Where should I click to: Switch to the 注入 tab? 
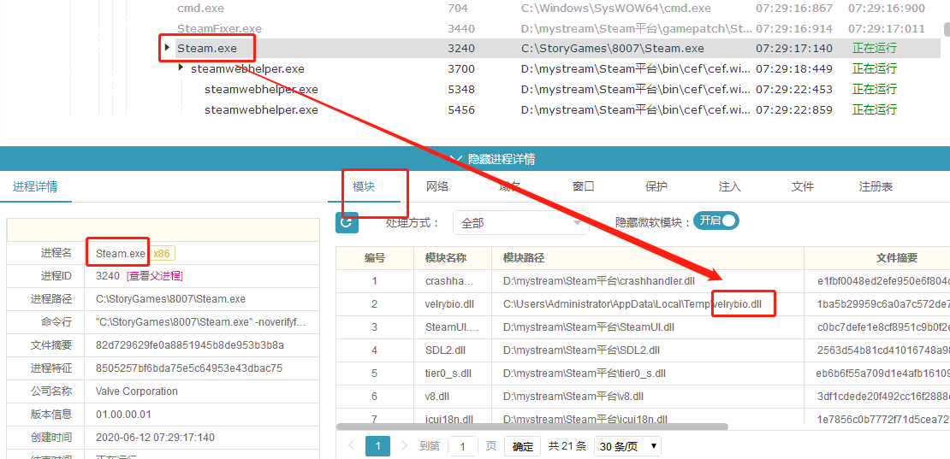pos(730,186)
